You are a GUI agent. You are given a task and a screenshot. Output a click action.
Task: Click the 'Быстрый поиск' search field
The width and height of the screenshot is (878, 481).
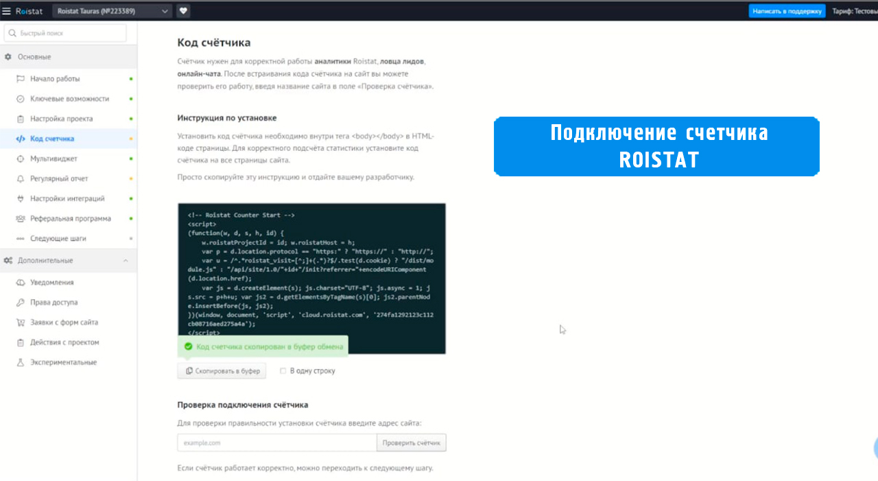coord(65,33)
